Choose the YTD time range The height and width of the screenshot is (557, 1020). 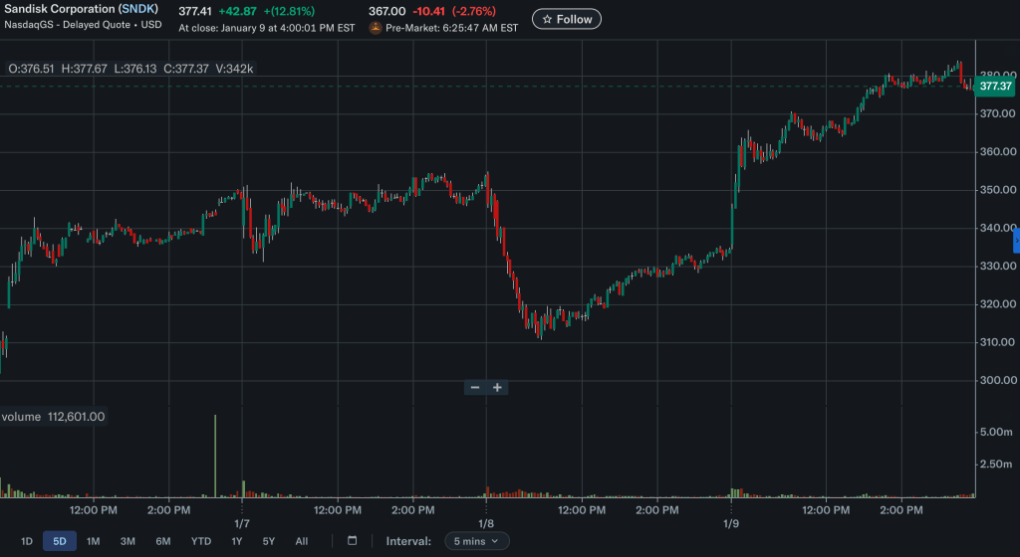click(x=200, y=541)
